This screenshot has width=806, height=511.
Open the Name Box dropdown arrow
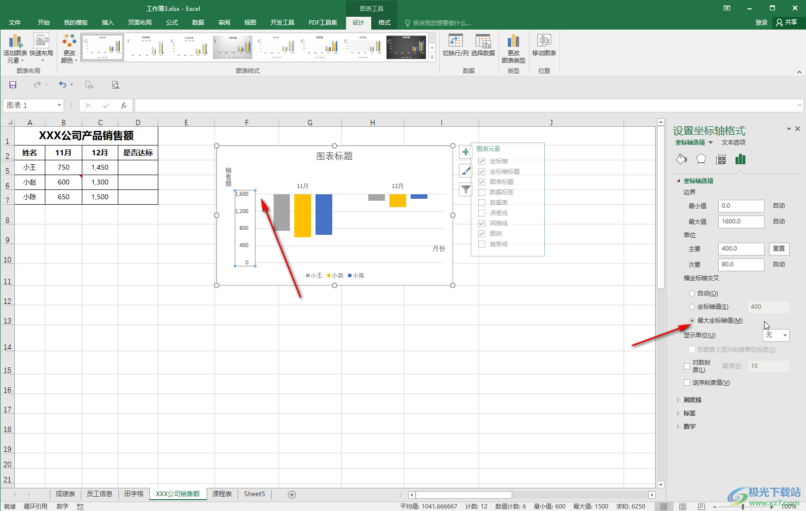59,105
